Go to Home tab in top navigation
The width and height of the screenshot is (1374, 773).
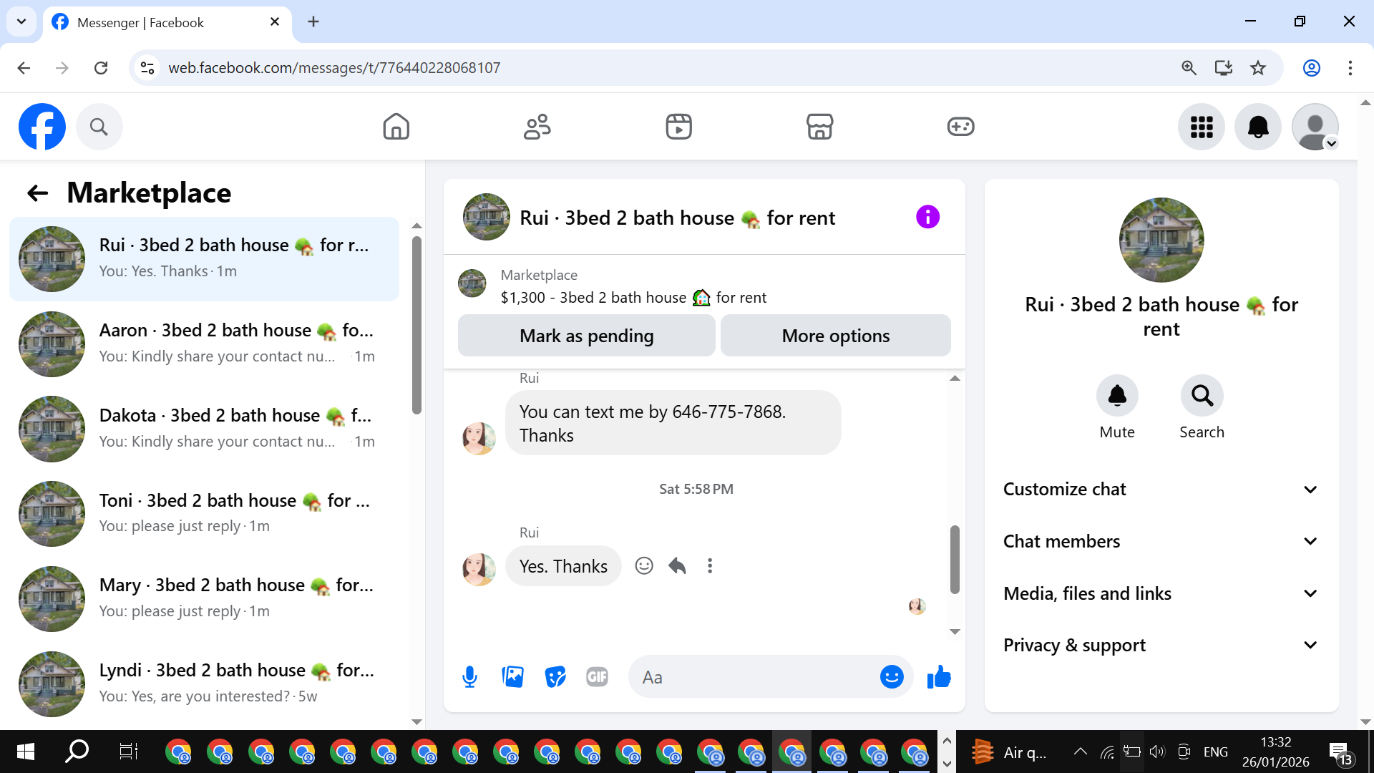pyautogui.click(x=396, y=127)
